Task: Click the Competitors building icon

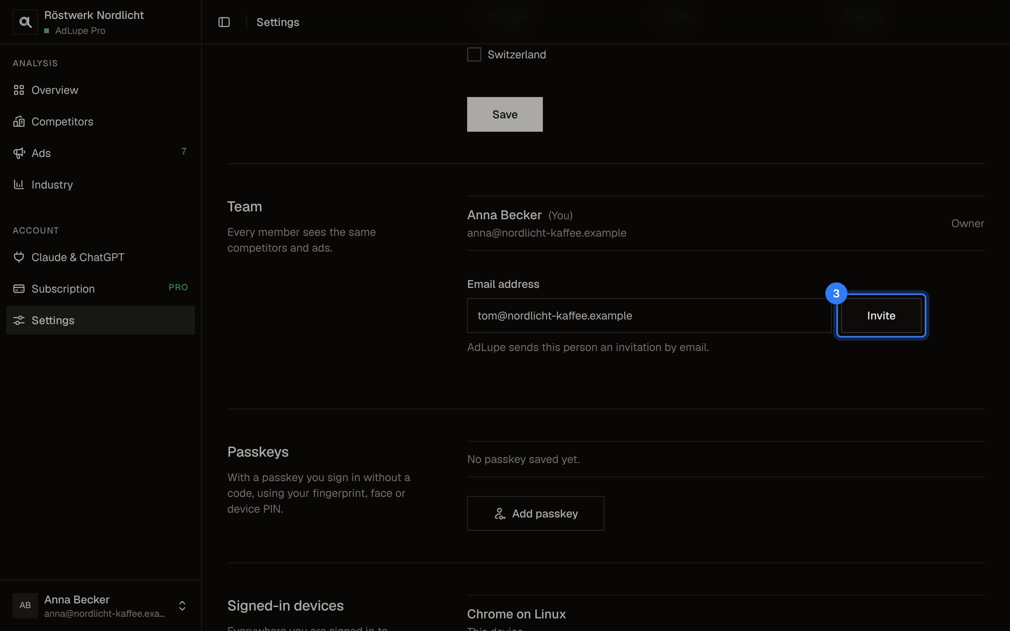Action: tap(19, 121)
